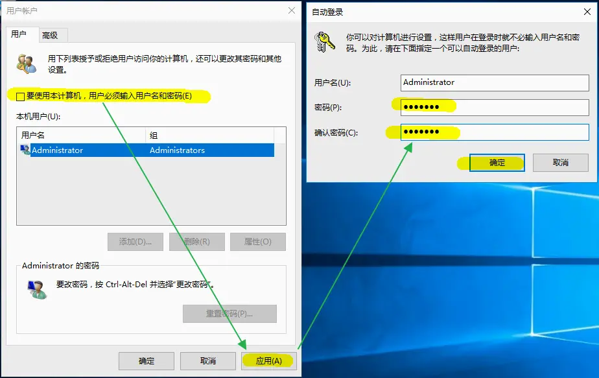Click the users icon beside the access description

(x=27, y=64)
